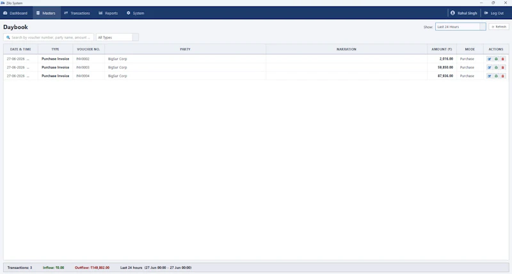Sort by the Date & Time column header
Image resolution: width=512 pixels, height=274 pixels.
(x=20, y=49)
